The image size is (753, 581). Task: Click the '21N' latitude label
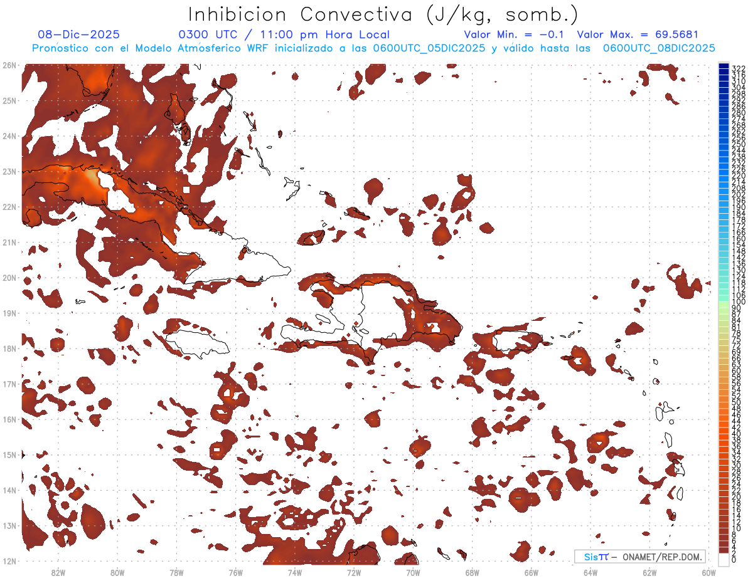[9, 242]
